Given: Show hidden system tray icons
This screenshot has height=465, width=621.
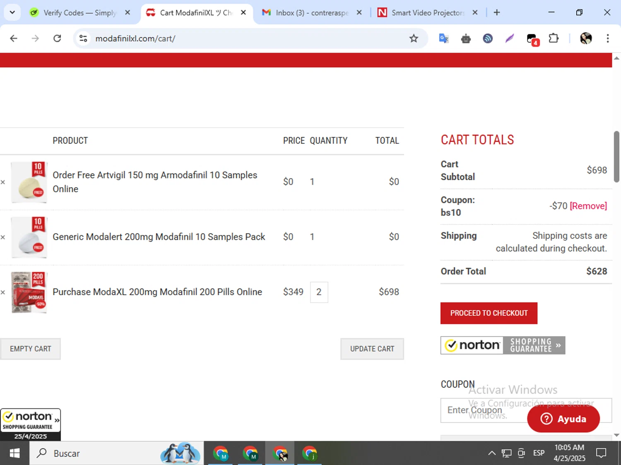Looking at the screenshot, I should pos(492,453).
